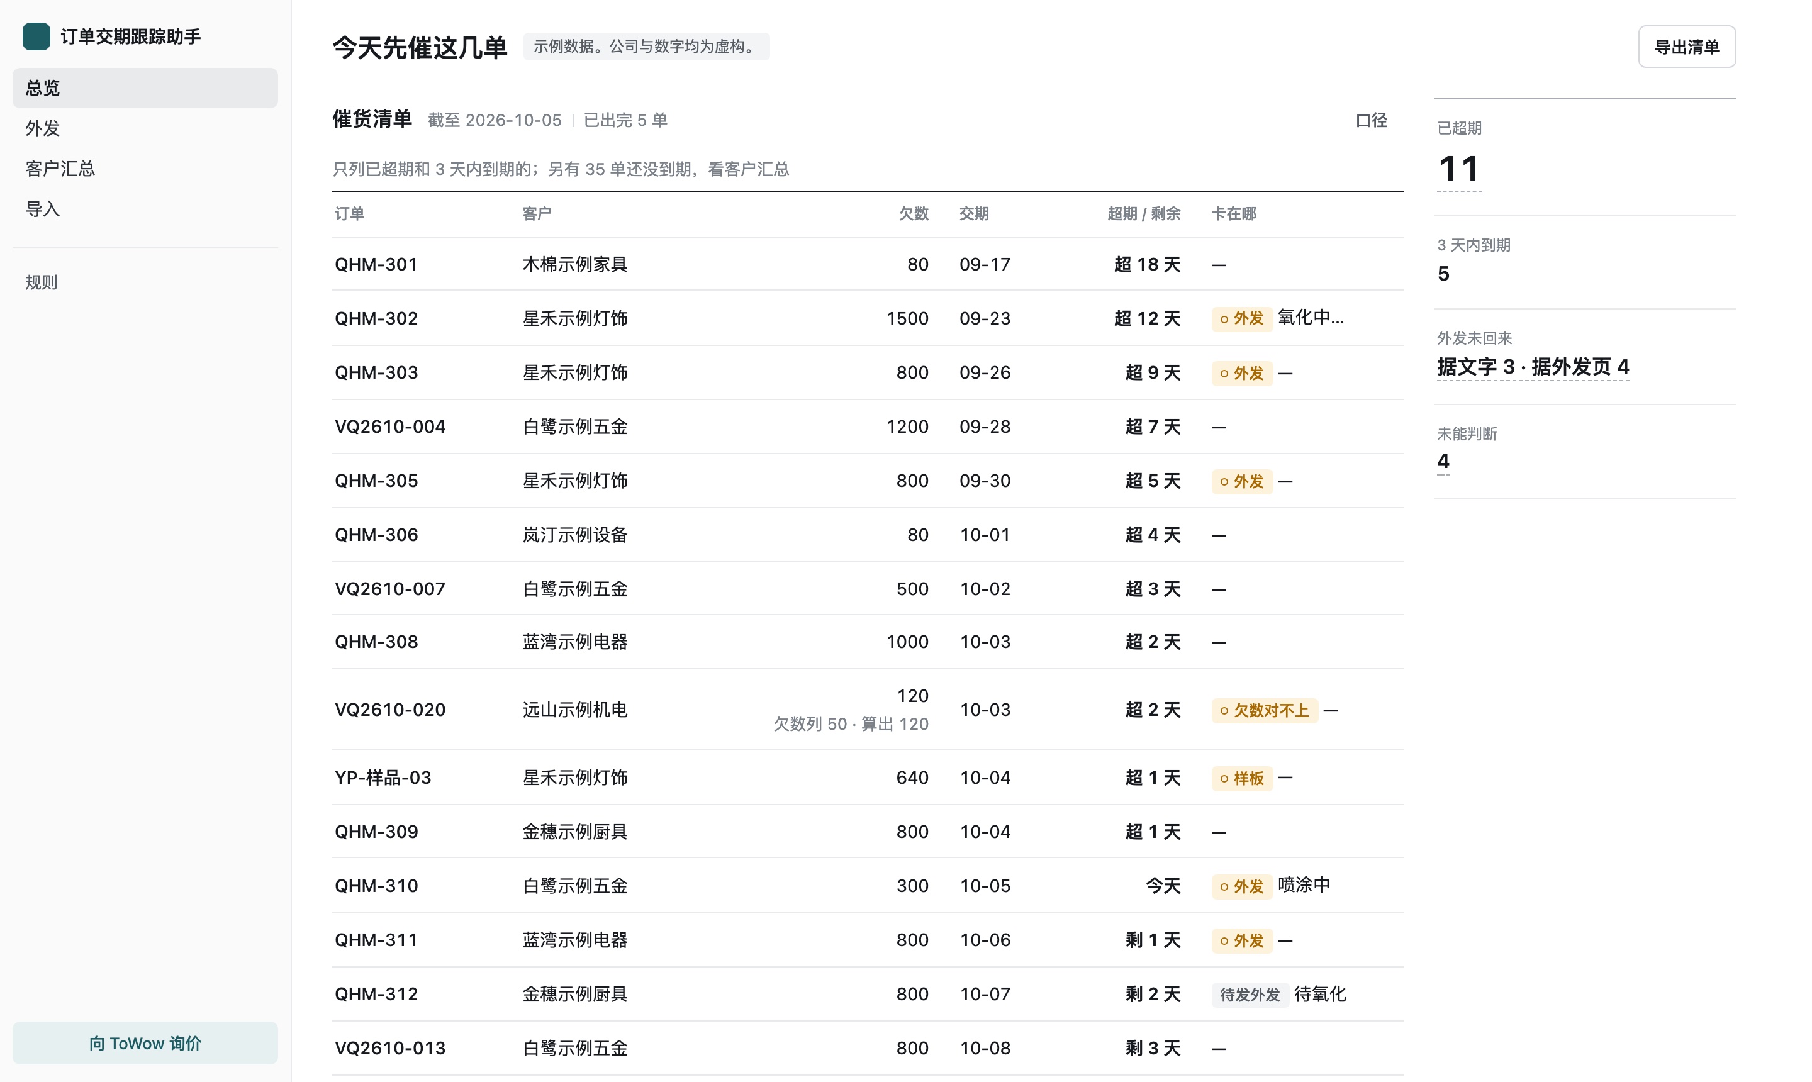Open the 外发 sidebar item
1812x1082 pixels.
[145, 128]
